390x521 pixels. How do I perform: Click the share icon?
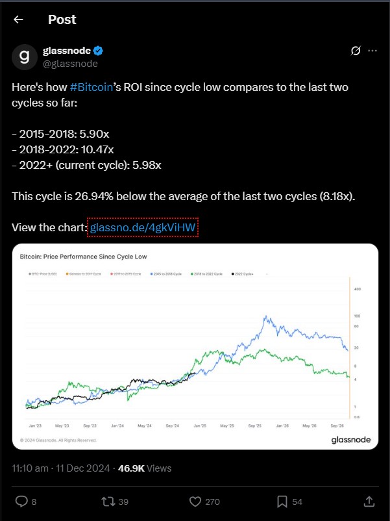click(369, 502)
